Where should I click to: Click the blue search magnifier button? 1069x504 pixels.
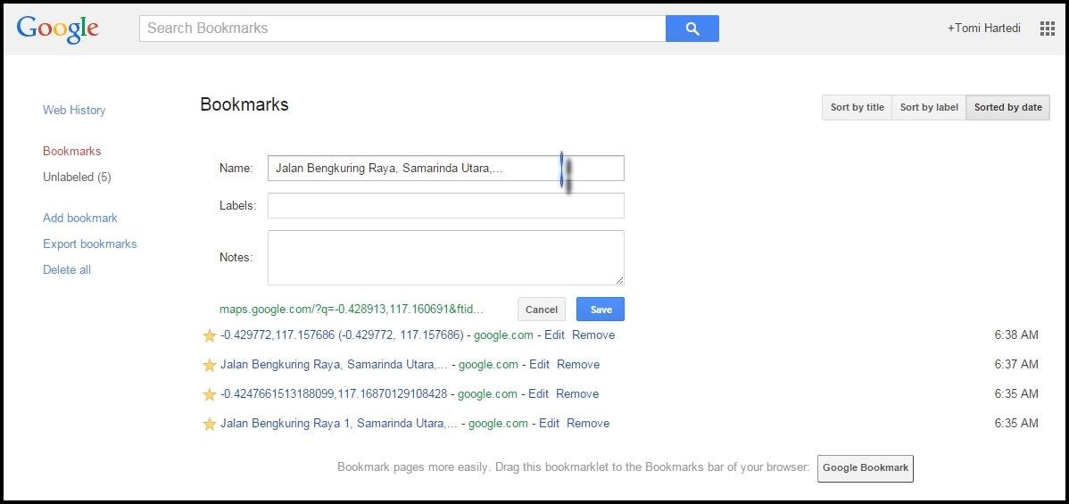(692, 29)
